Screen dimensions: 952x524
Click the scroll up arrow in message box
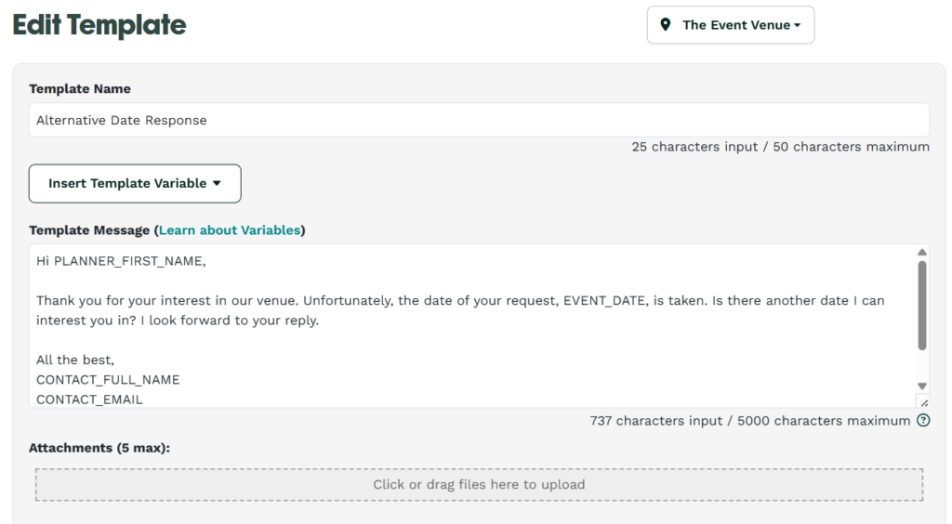[922, 252]
